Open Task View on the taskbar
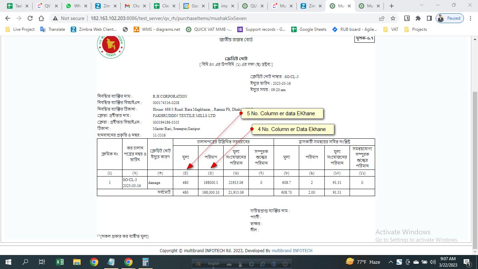The width and height of the screenshot is (478, 269). pos(42,262)
